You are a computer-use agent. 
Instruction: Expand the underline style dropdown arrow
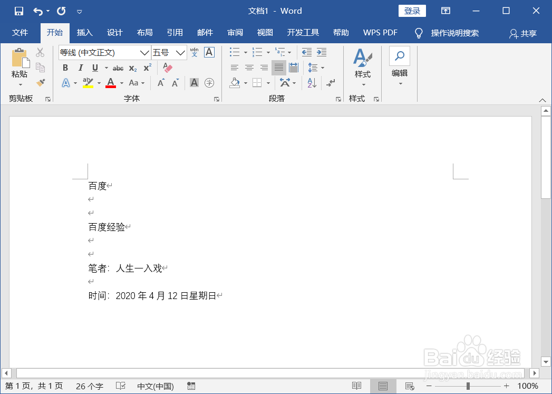106,68
